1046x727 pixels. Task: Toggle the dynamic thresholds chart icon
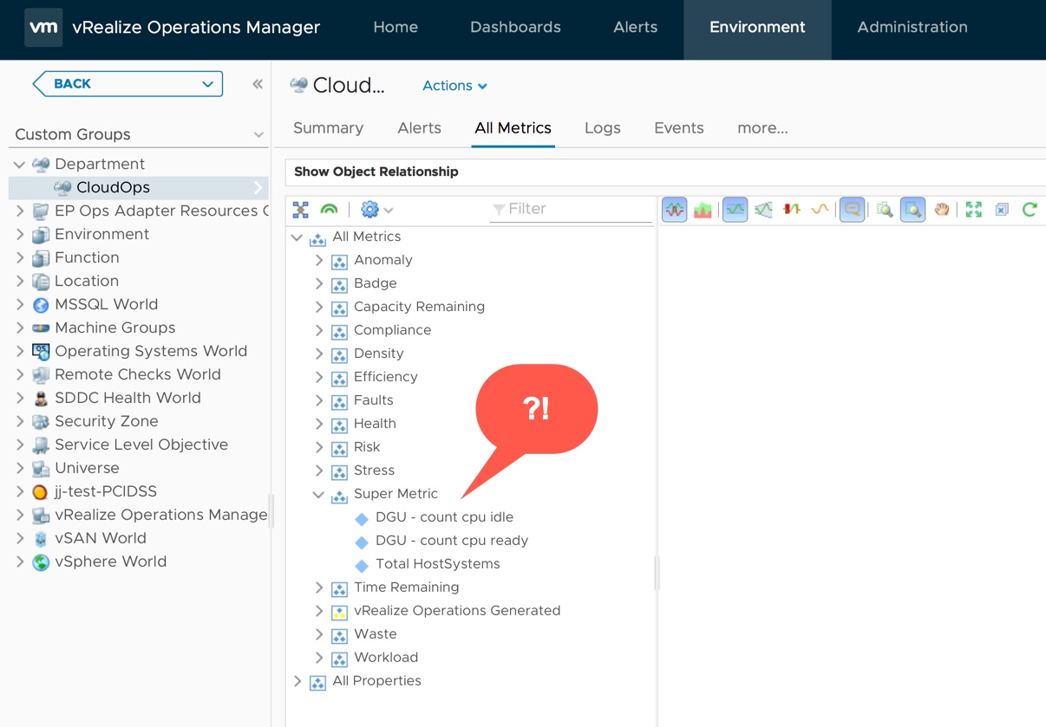pyautogui.click(x=735, y=210)
